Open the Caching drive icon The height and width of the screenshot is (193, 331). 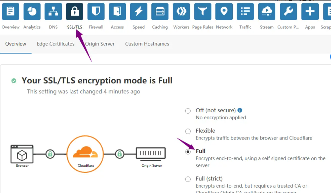click(x=160, y=11)
